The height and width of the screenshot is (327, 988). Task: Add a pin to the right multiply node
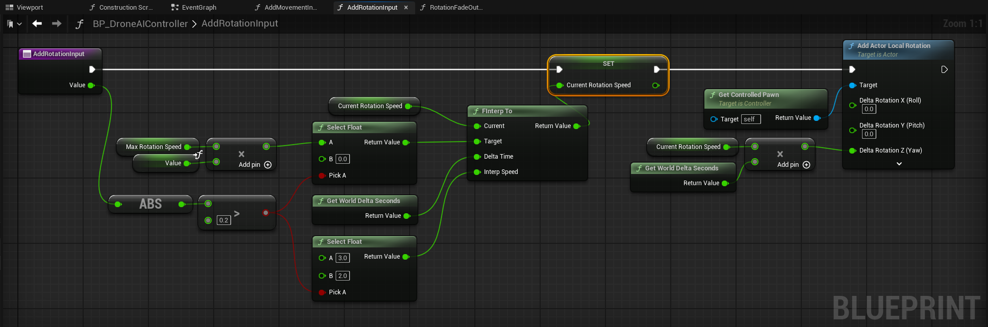(806, 165)
